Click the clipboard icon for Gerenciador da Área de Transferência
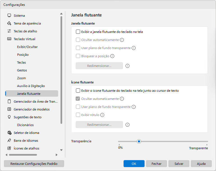This screenshot has width=216, height=171. coord(9,102)
